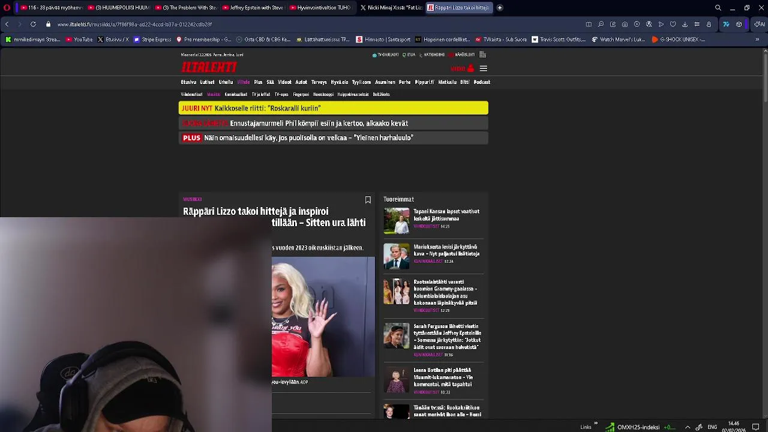Click the find-in-page magnifier toolbar icon
This screenshot has width=768, height=432.
[x=601, y=24]
